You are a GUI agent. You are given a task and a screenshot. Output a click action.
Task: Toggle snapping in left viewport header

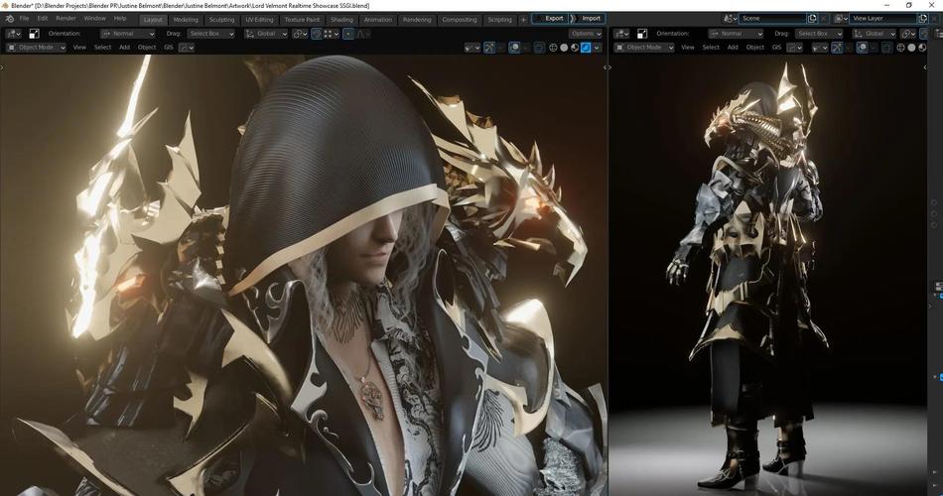point(317,34)
